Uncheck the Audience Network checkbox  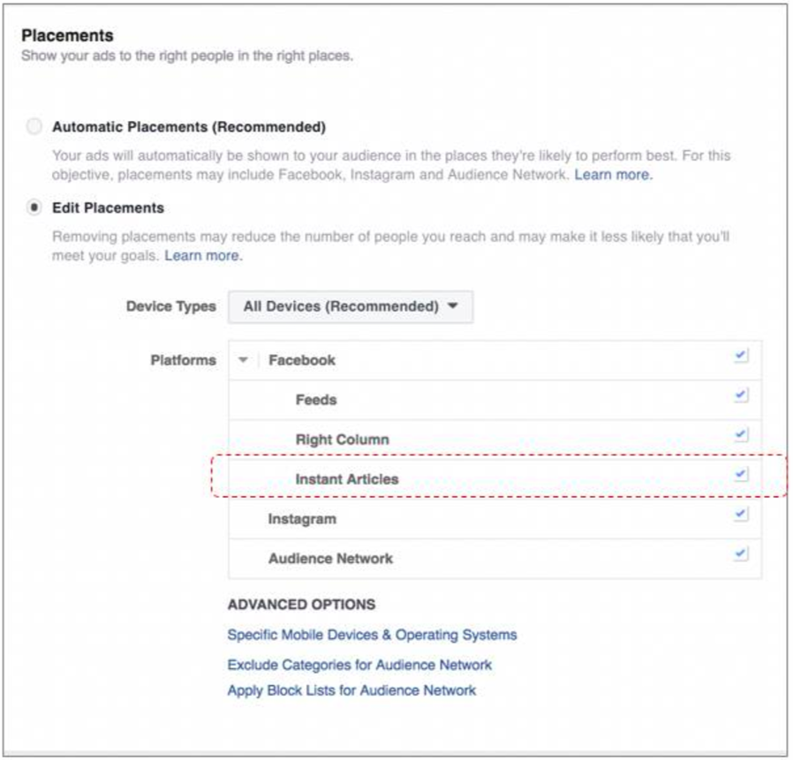(741, 553)
